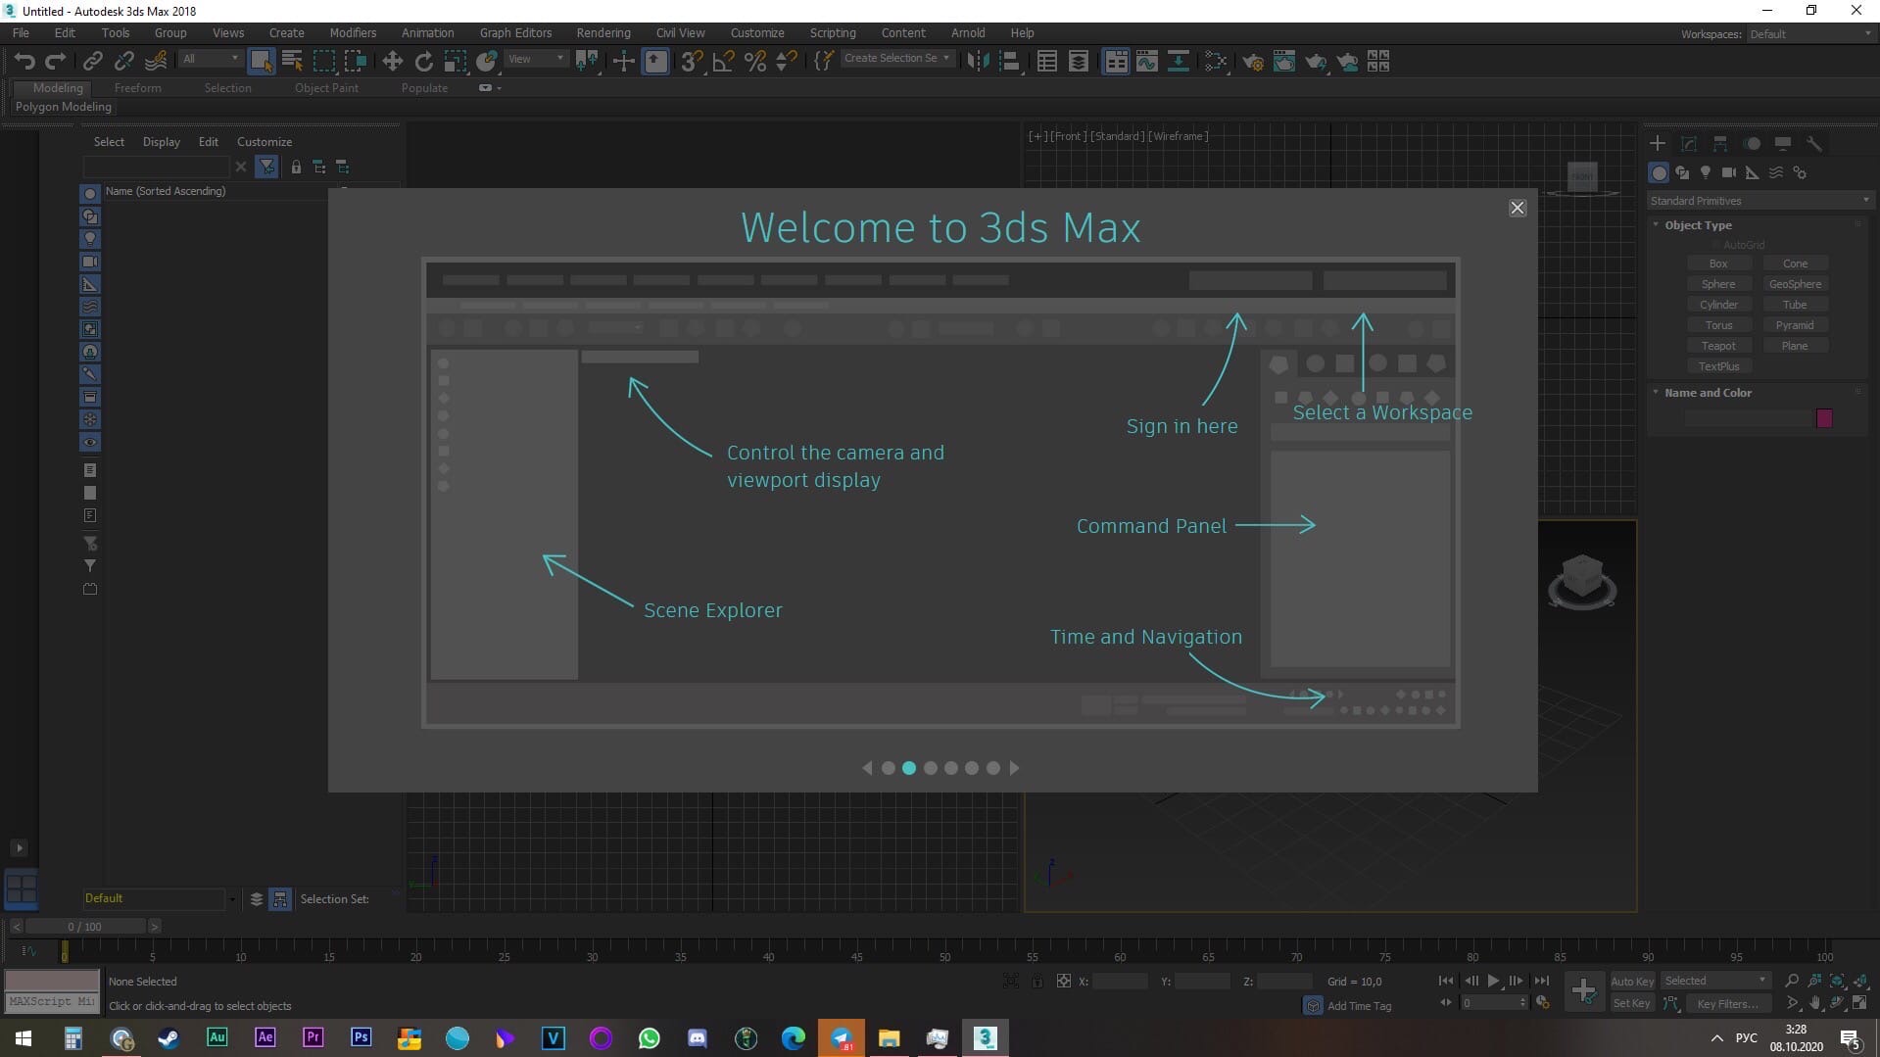Jump to start of animation
The height and width of the screenshot is (1057, 1880).
(1445, 981)
